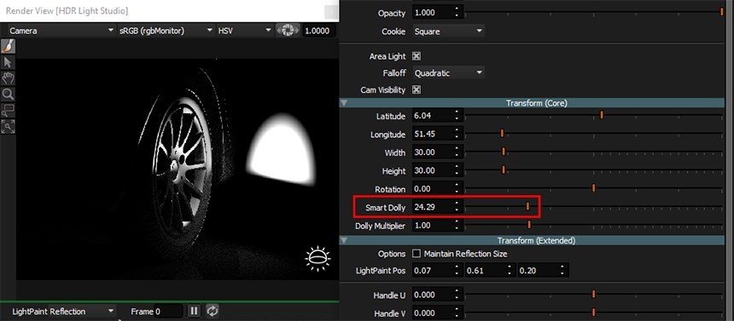Click the Handle V slider handle
734x321 pixels.
593,312
